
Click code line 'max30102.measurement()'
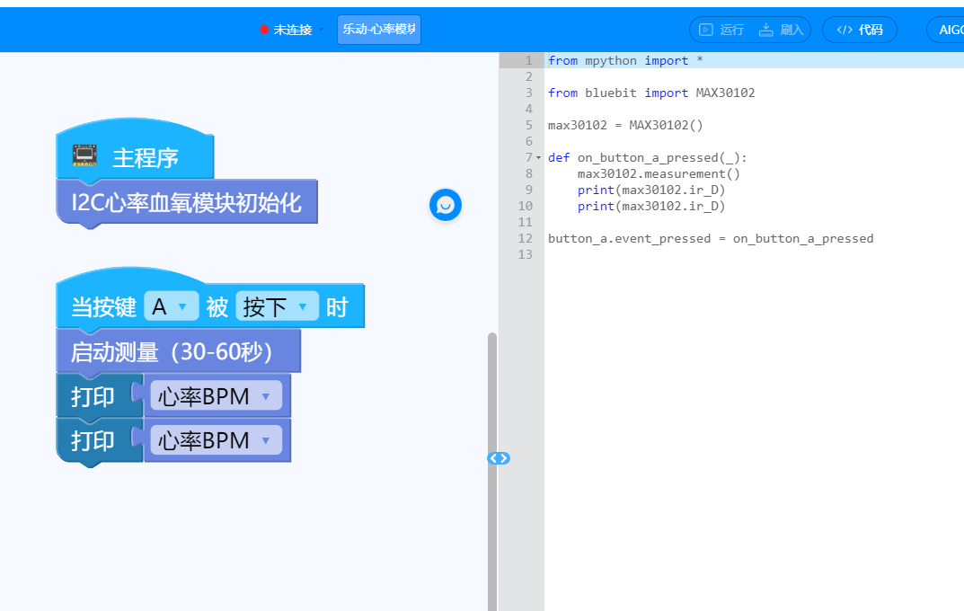coord(659,174)
